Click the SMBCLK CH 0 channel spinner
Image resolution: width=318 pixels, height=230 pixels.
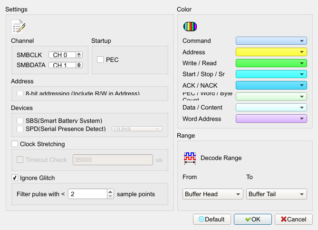tap(66, 55)
